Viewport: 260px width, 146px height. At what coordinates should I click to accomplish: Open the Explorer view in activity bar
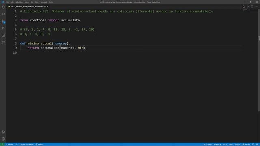(3, 7)
